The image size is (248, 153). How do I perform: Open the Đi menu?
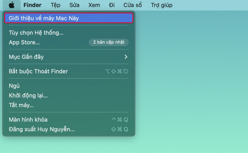coord(112,5)
